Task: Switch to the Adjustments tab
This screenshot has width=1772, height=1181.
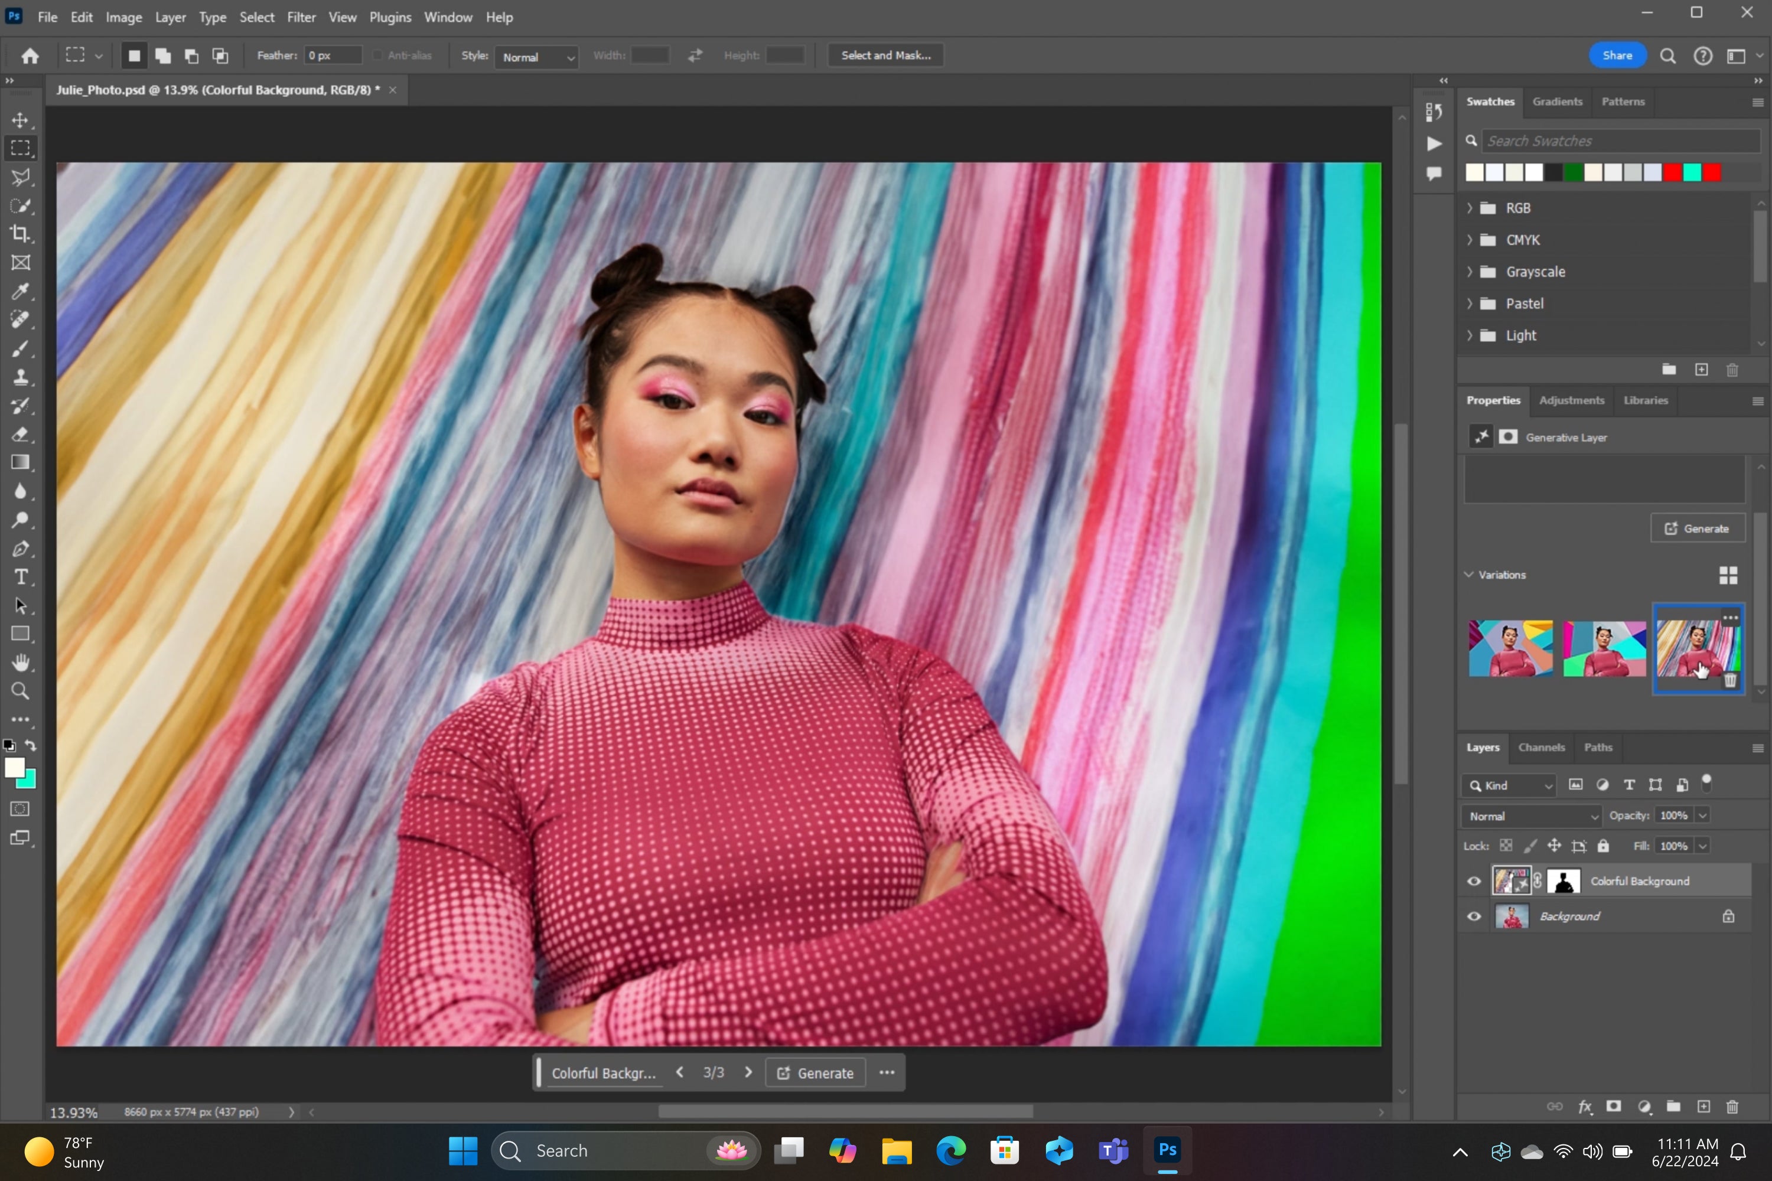Action: (1572, 399)
